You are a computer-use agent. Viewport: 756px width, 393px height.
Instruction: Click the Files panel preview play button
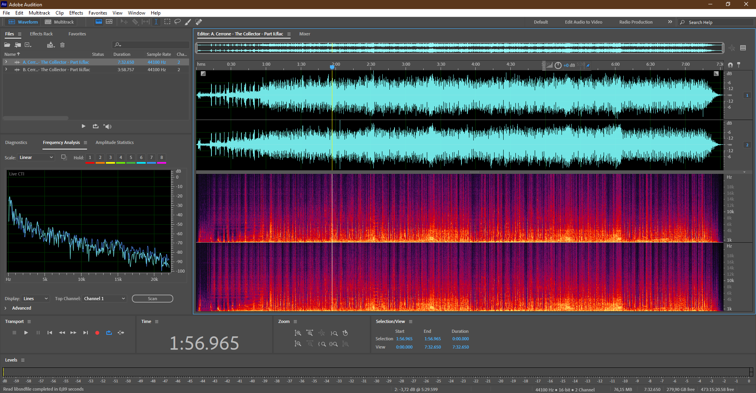(x=83, y=126)
